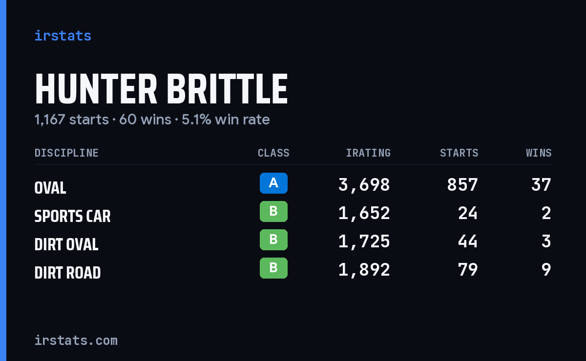The height and width of the screenshot is (361, 586).
Task: Click the Oval iRating value 3,698
Action: (x=364, y=185)
